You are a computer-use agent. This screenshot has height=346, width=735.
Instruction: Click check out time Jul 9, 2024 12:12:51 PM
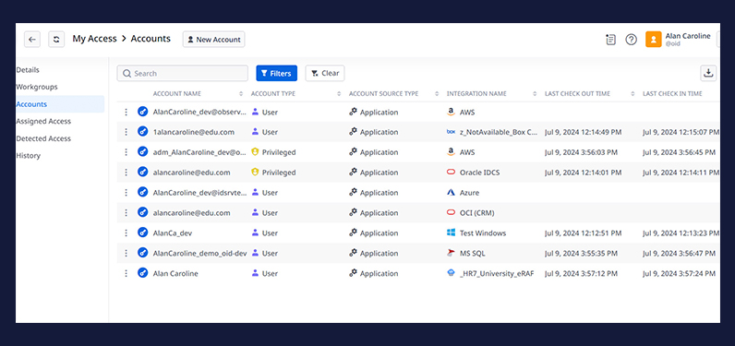[x=584, y=233]
